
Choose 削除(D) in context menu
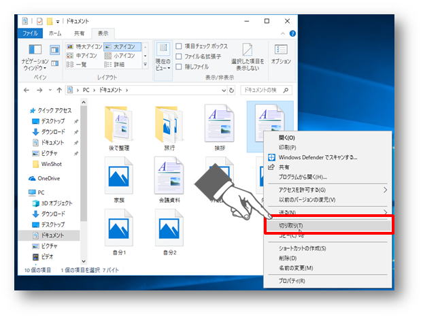[x=328, y=258]
